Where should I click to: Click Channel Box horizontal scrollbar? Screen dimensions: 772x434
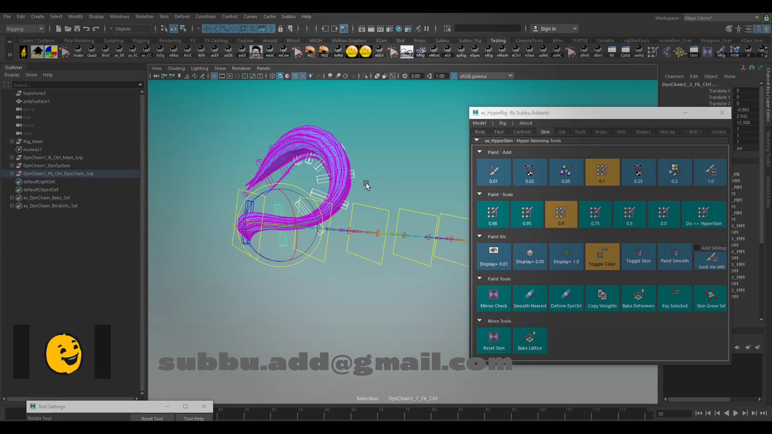699,399
